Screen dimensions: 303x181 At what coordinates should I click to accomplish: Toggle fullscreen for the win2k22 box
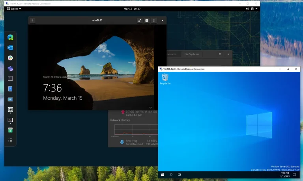click(x=140, y=21)
